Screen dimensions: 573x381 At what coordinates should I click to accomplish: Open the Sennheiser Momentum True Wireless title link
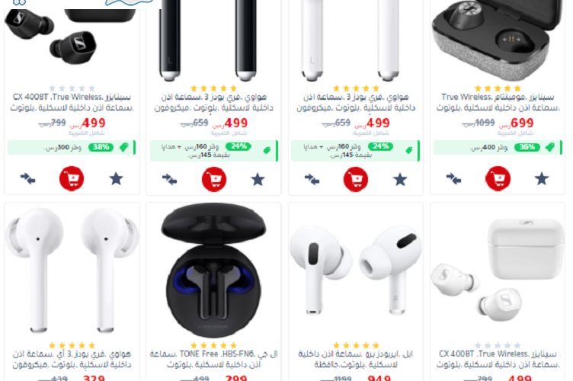pos(498,102)
